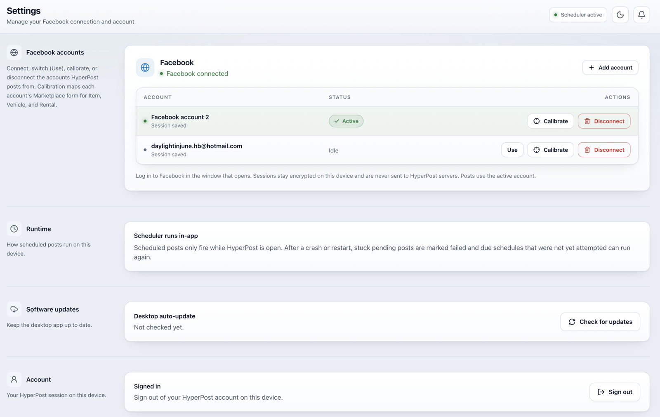
Task: Click Session saved under Facebook account 2
Action: (x=169, y=126)
